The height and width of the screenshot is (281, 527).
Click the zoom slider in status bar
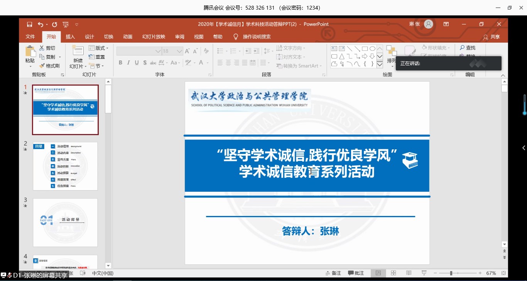point(451,273)
